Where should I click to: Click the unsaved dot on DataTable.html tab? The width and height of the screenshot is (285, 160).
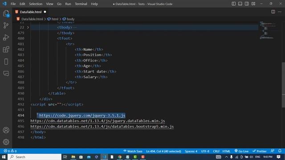click(x=45, y=12)
